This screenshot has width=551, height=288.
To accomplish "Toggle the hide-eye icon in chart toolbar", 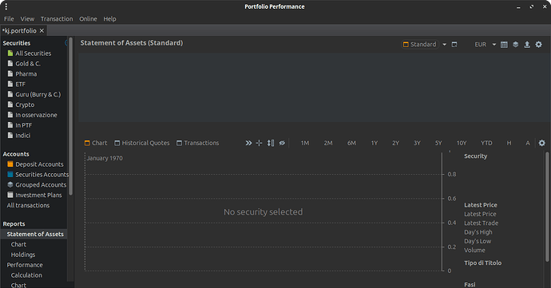I will tap(282, 143).
